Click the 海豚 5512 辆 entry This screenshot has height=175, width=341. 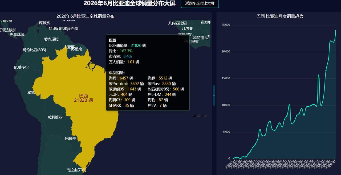pos(160,78)
